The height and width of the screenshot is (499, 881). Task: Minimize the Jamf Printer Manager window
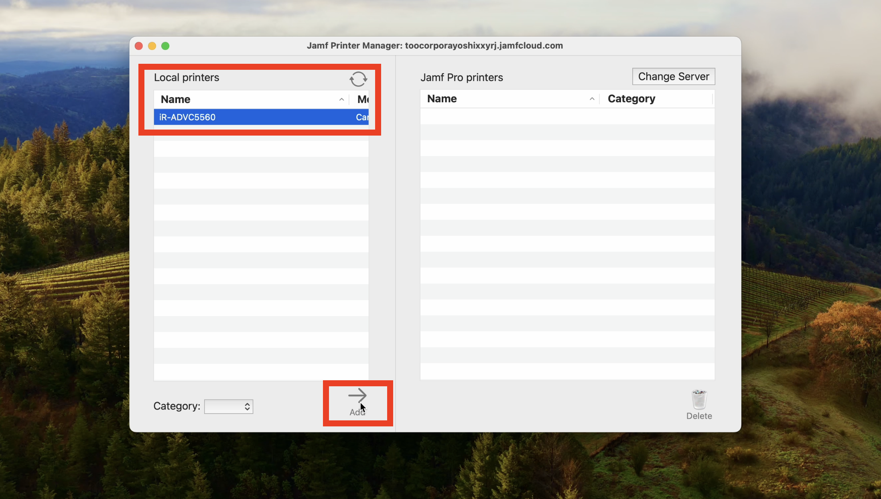pos(152,46)
